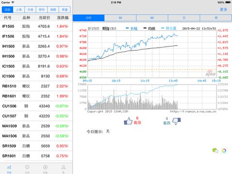The image size is (232, 174).
Task: Click the IF1505 期指1505 chart title
Action: (102, 29)
